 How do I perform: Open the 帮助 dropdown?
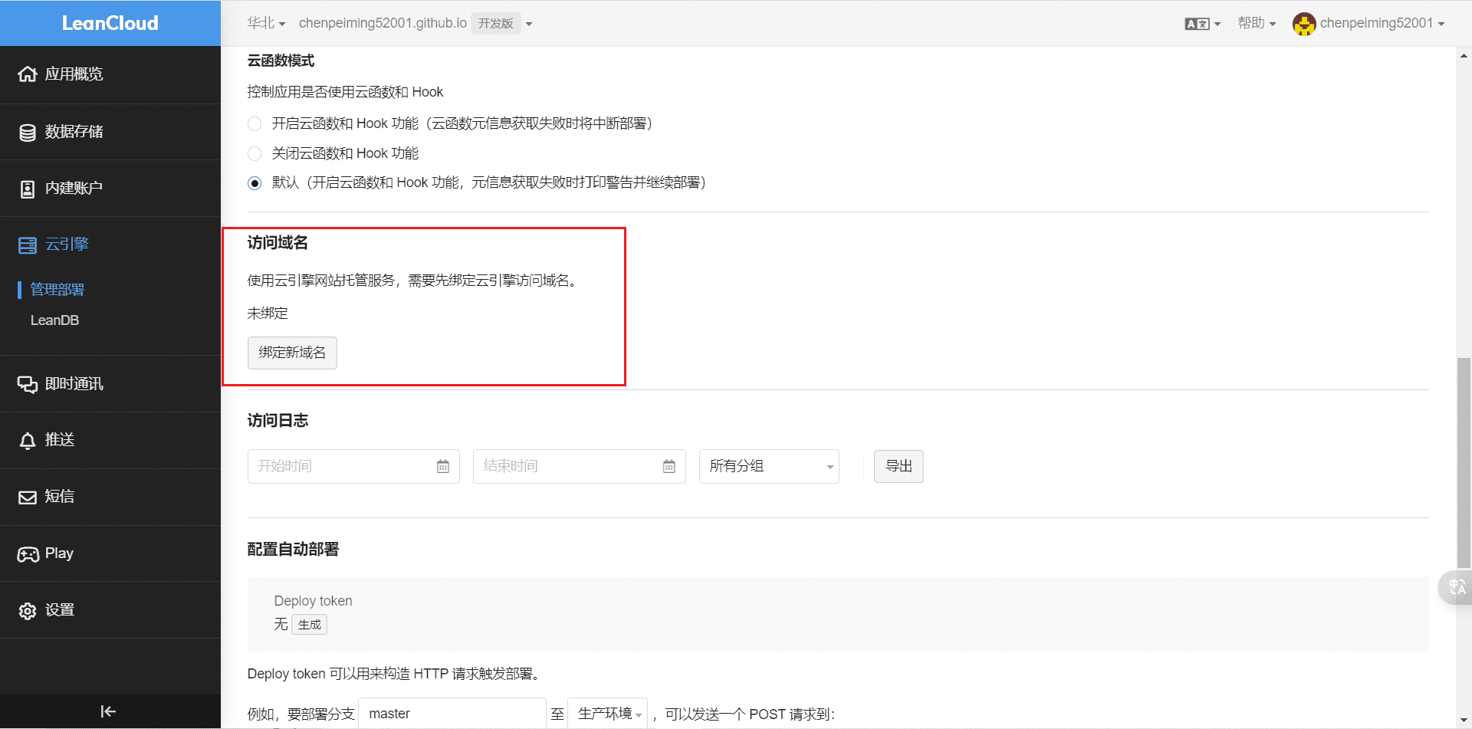click(1257, 23)
